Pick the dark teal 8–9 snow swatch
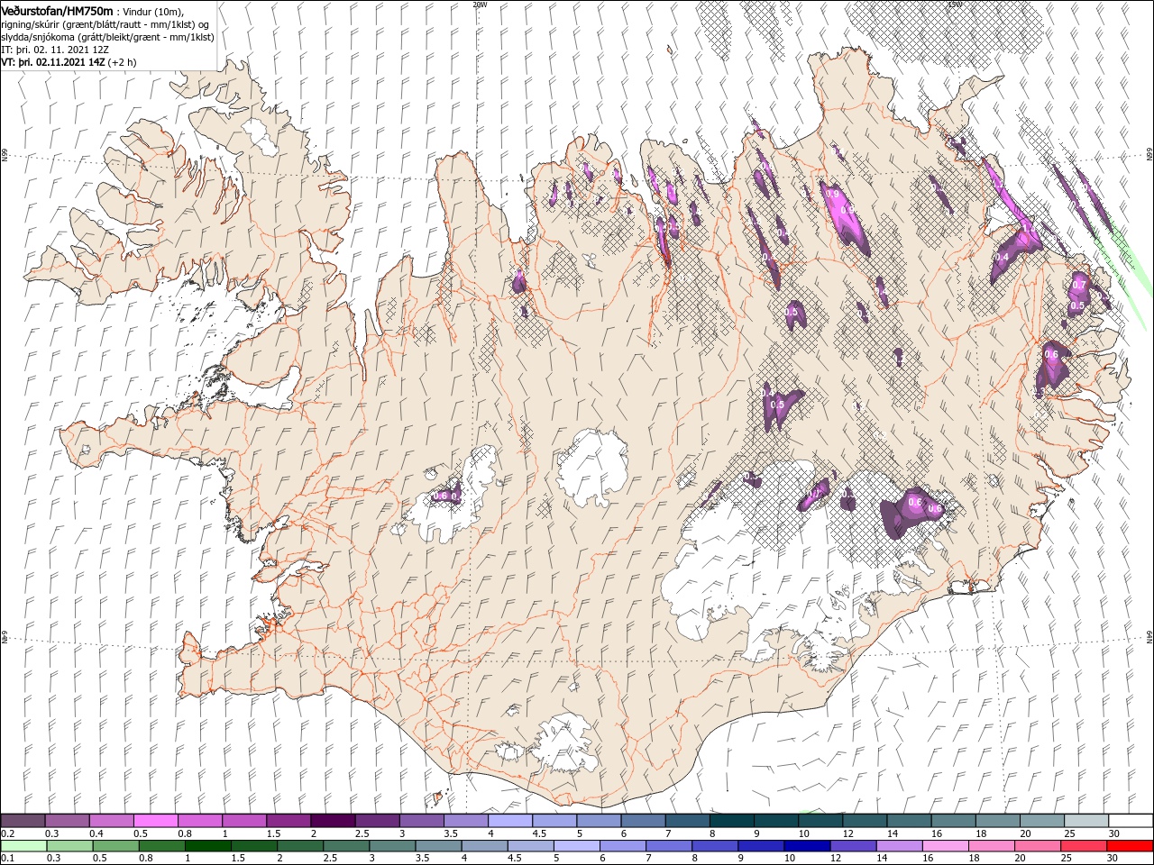 731,821
